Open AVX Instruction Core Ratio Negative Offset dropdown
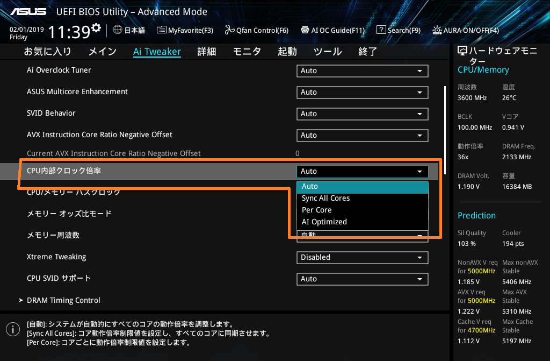 click(363, 136)
